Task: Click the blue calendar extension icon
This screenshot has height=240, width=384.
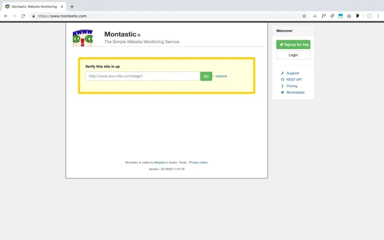Action: [x=340, y=16]
